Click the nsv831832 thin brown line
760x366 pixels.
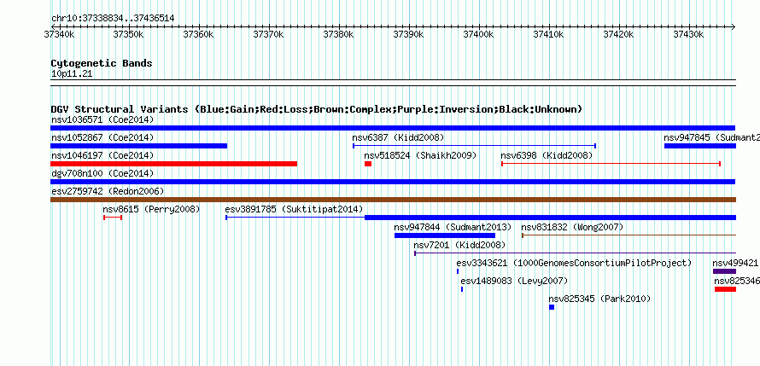pos(628,235)
